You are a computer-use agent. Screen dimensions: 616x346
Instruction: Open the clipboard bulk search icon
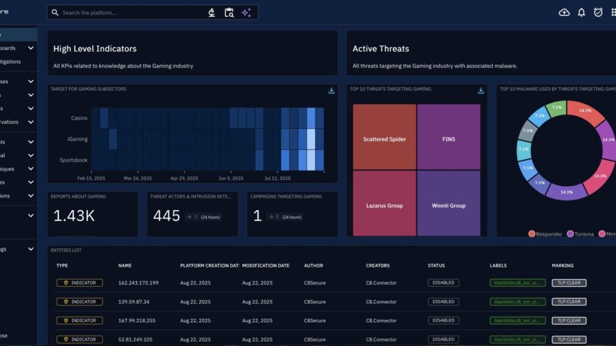[x=229, y=13]
